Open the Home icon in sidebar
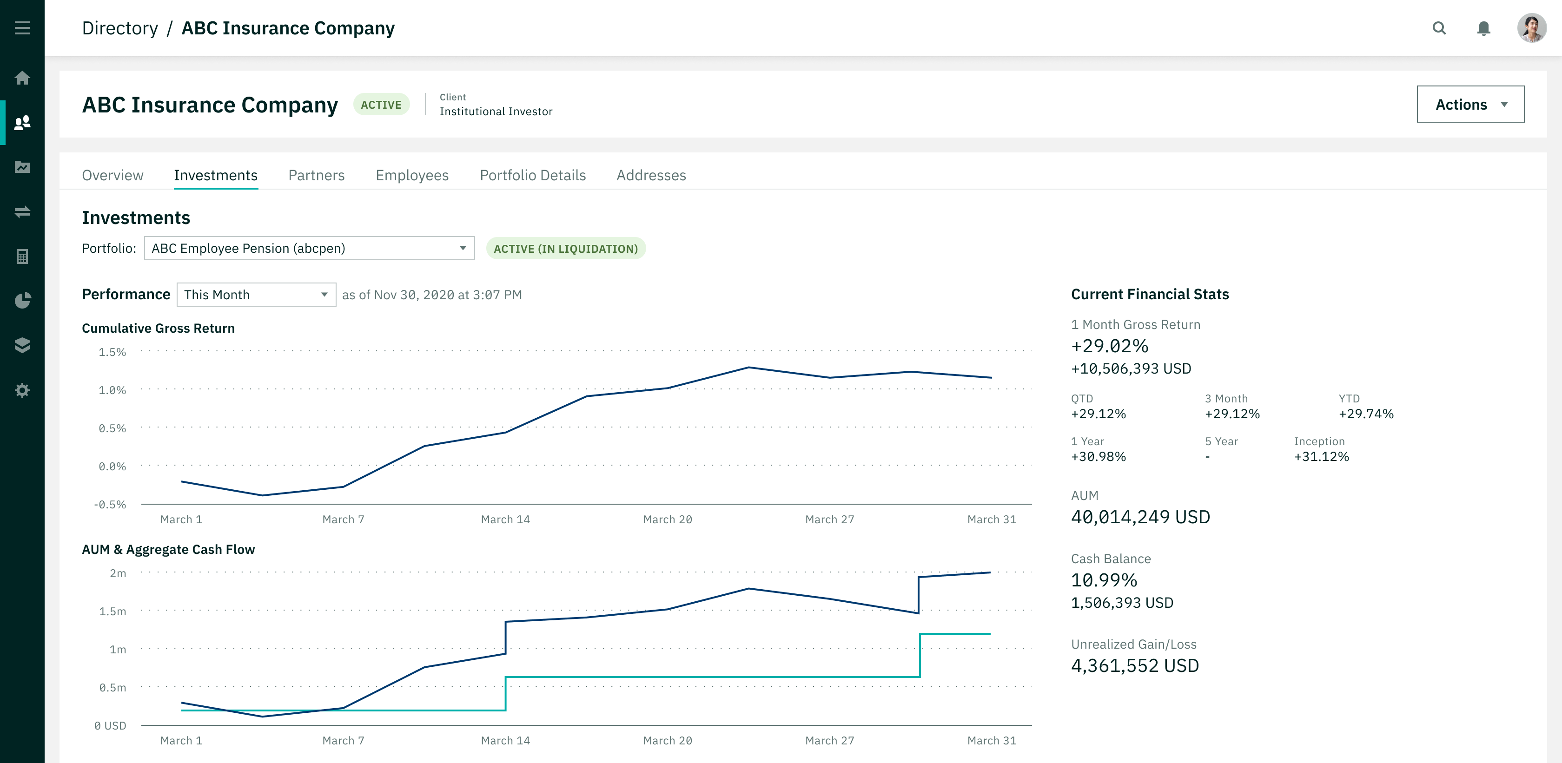 point(22,78)
